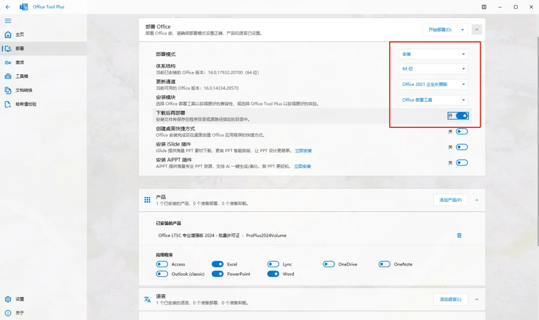Screen dimensions: 539x320
Task: Open the 文档转换 document conversion page
Action: pos(43,90)
